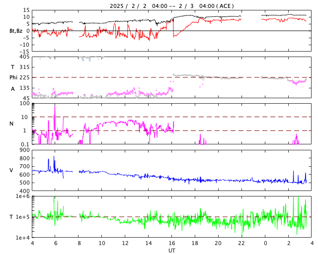Viewport: 318px width, 254px height.
Task: Click the "T" label beside the 1e+5 tick
Action: coord(11,217)
